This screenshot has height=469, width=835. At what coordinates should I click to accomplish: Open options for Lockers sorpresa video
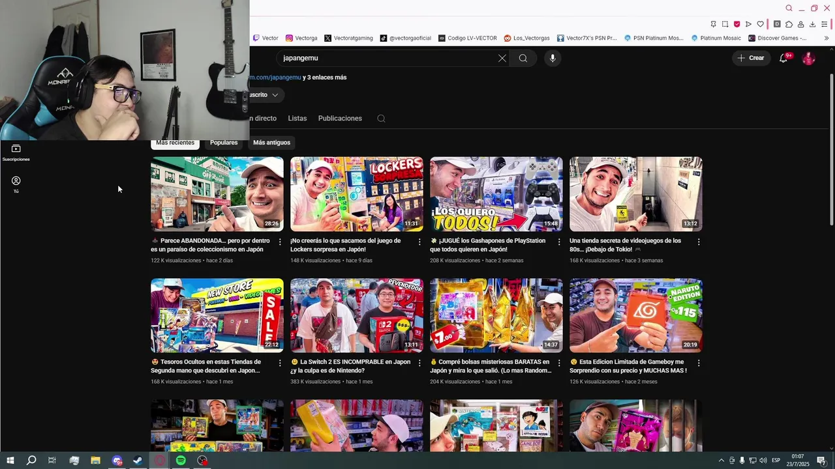point(419,242)
